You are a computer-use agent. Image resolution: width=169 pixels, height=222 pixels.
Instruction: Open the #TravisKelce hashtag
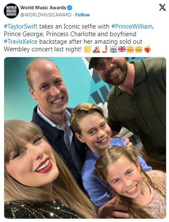pyautogui.click(x=21, y=42)
